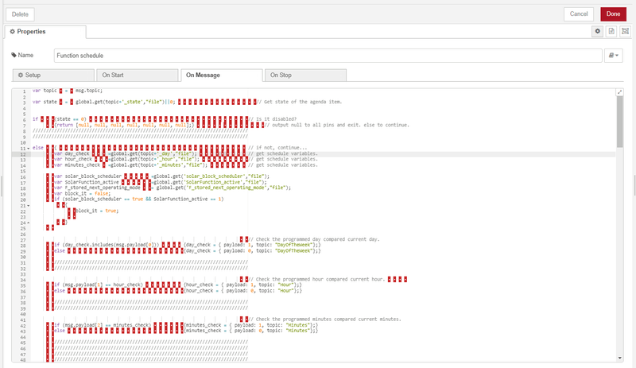Fold the block ending at line 24
Image resolution: width=636 pixels, height=368 pixels.
click(28, 223)
